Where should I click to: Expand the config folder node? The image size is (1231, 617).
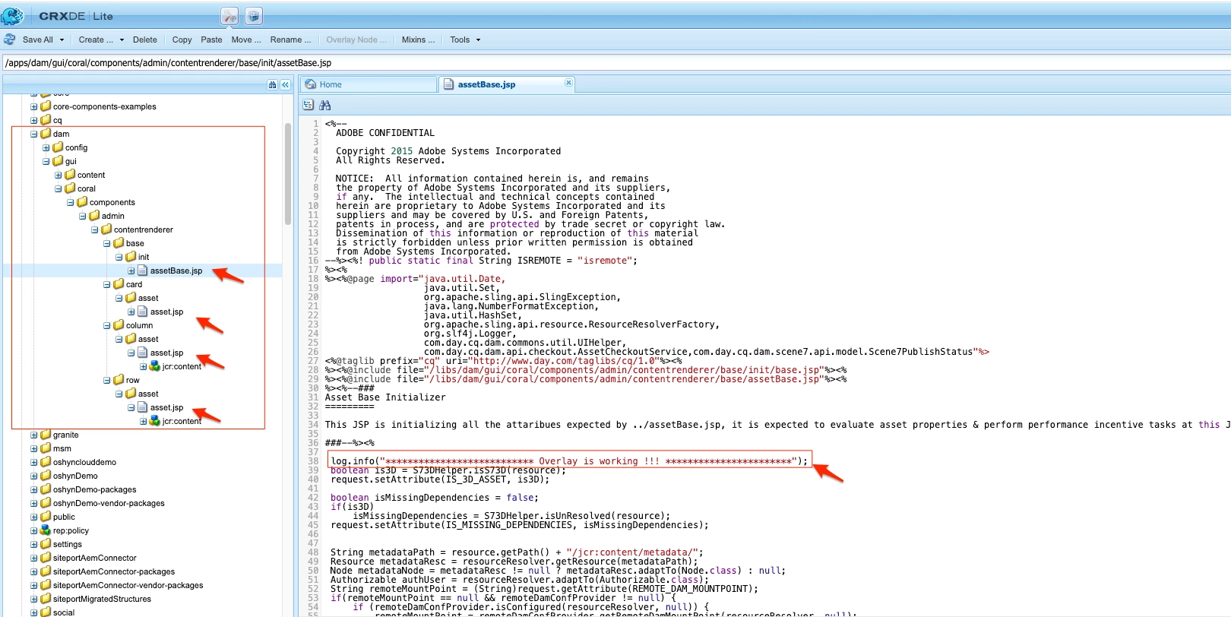pyautogui.click(x=46, y=147)
